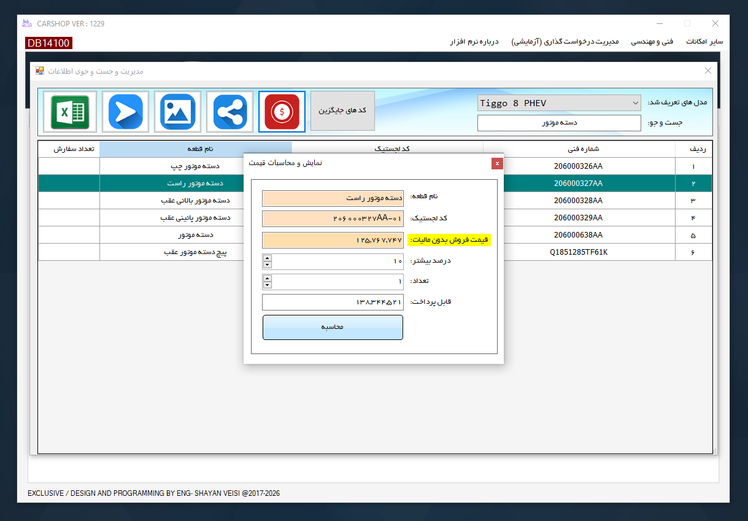Select the row 206000329AA
The height and width of the screenshot is (521, 748).
375,218
